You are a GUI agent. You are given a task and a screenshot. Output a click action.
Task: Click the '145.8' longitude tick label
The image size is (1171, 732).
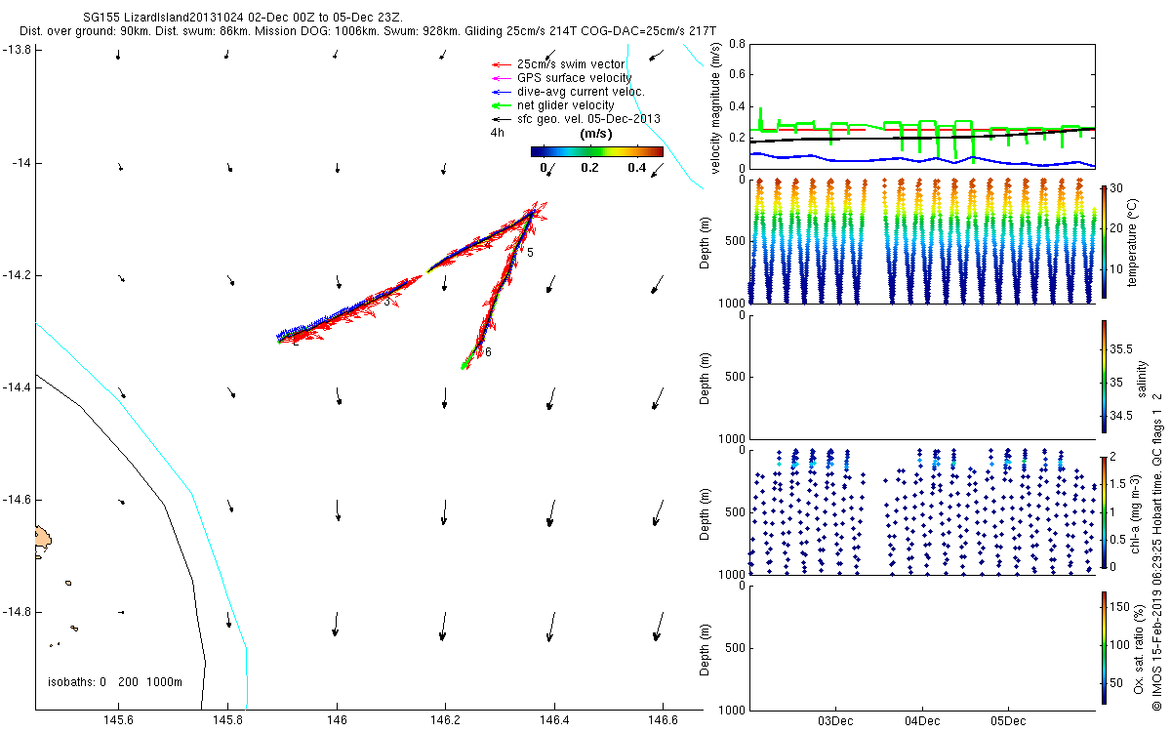[227, 720]
